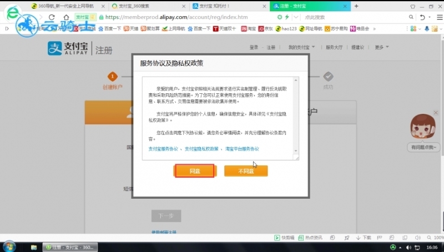Expand the » more bookmarks overflow
The height and width of the screenshot is (252, 444).
pos(374,29)
